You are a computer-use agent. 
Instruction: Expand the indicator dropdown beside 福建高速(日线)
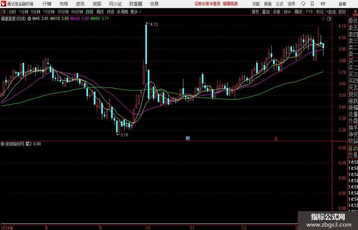[29, 19]
